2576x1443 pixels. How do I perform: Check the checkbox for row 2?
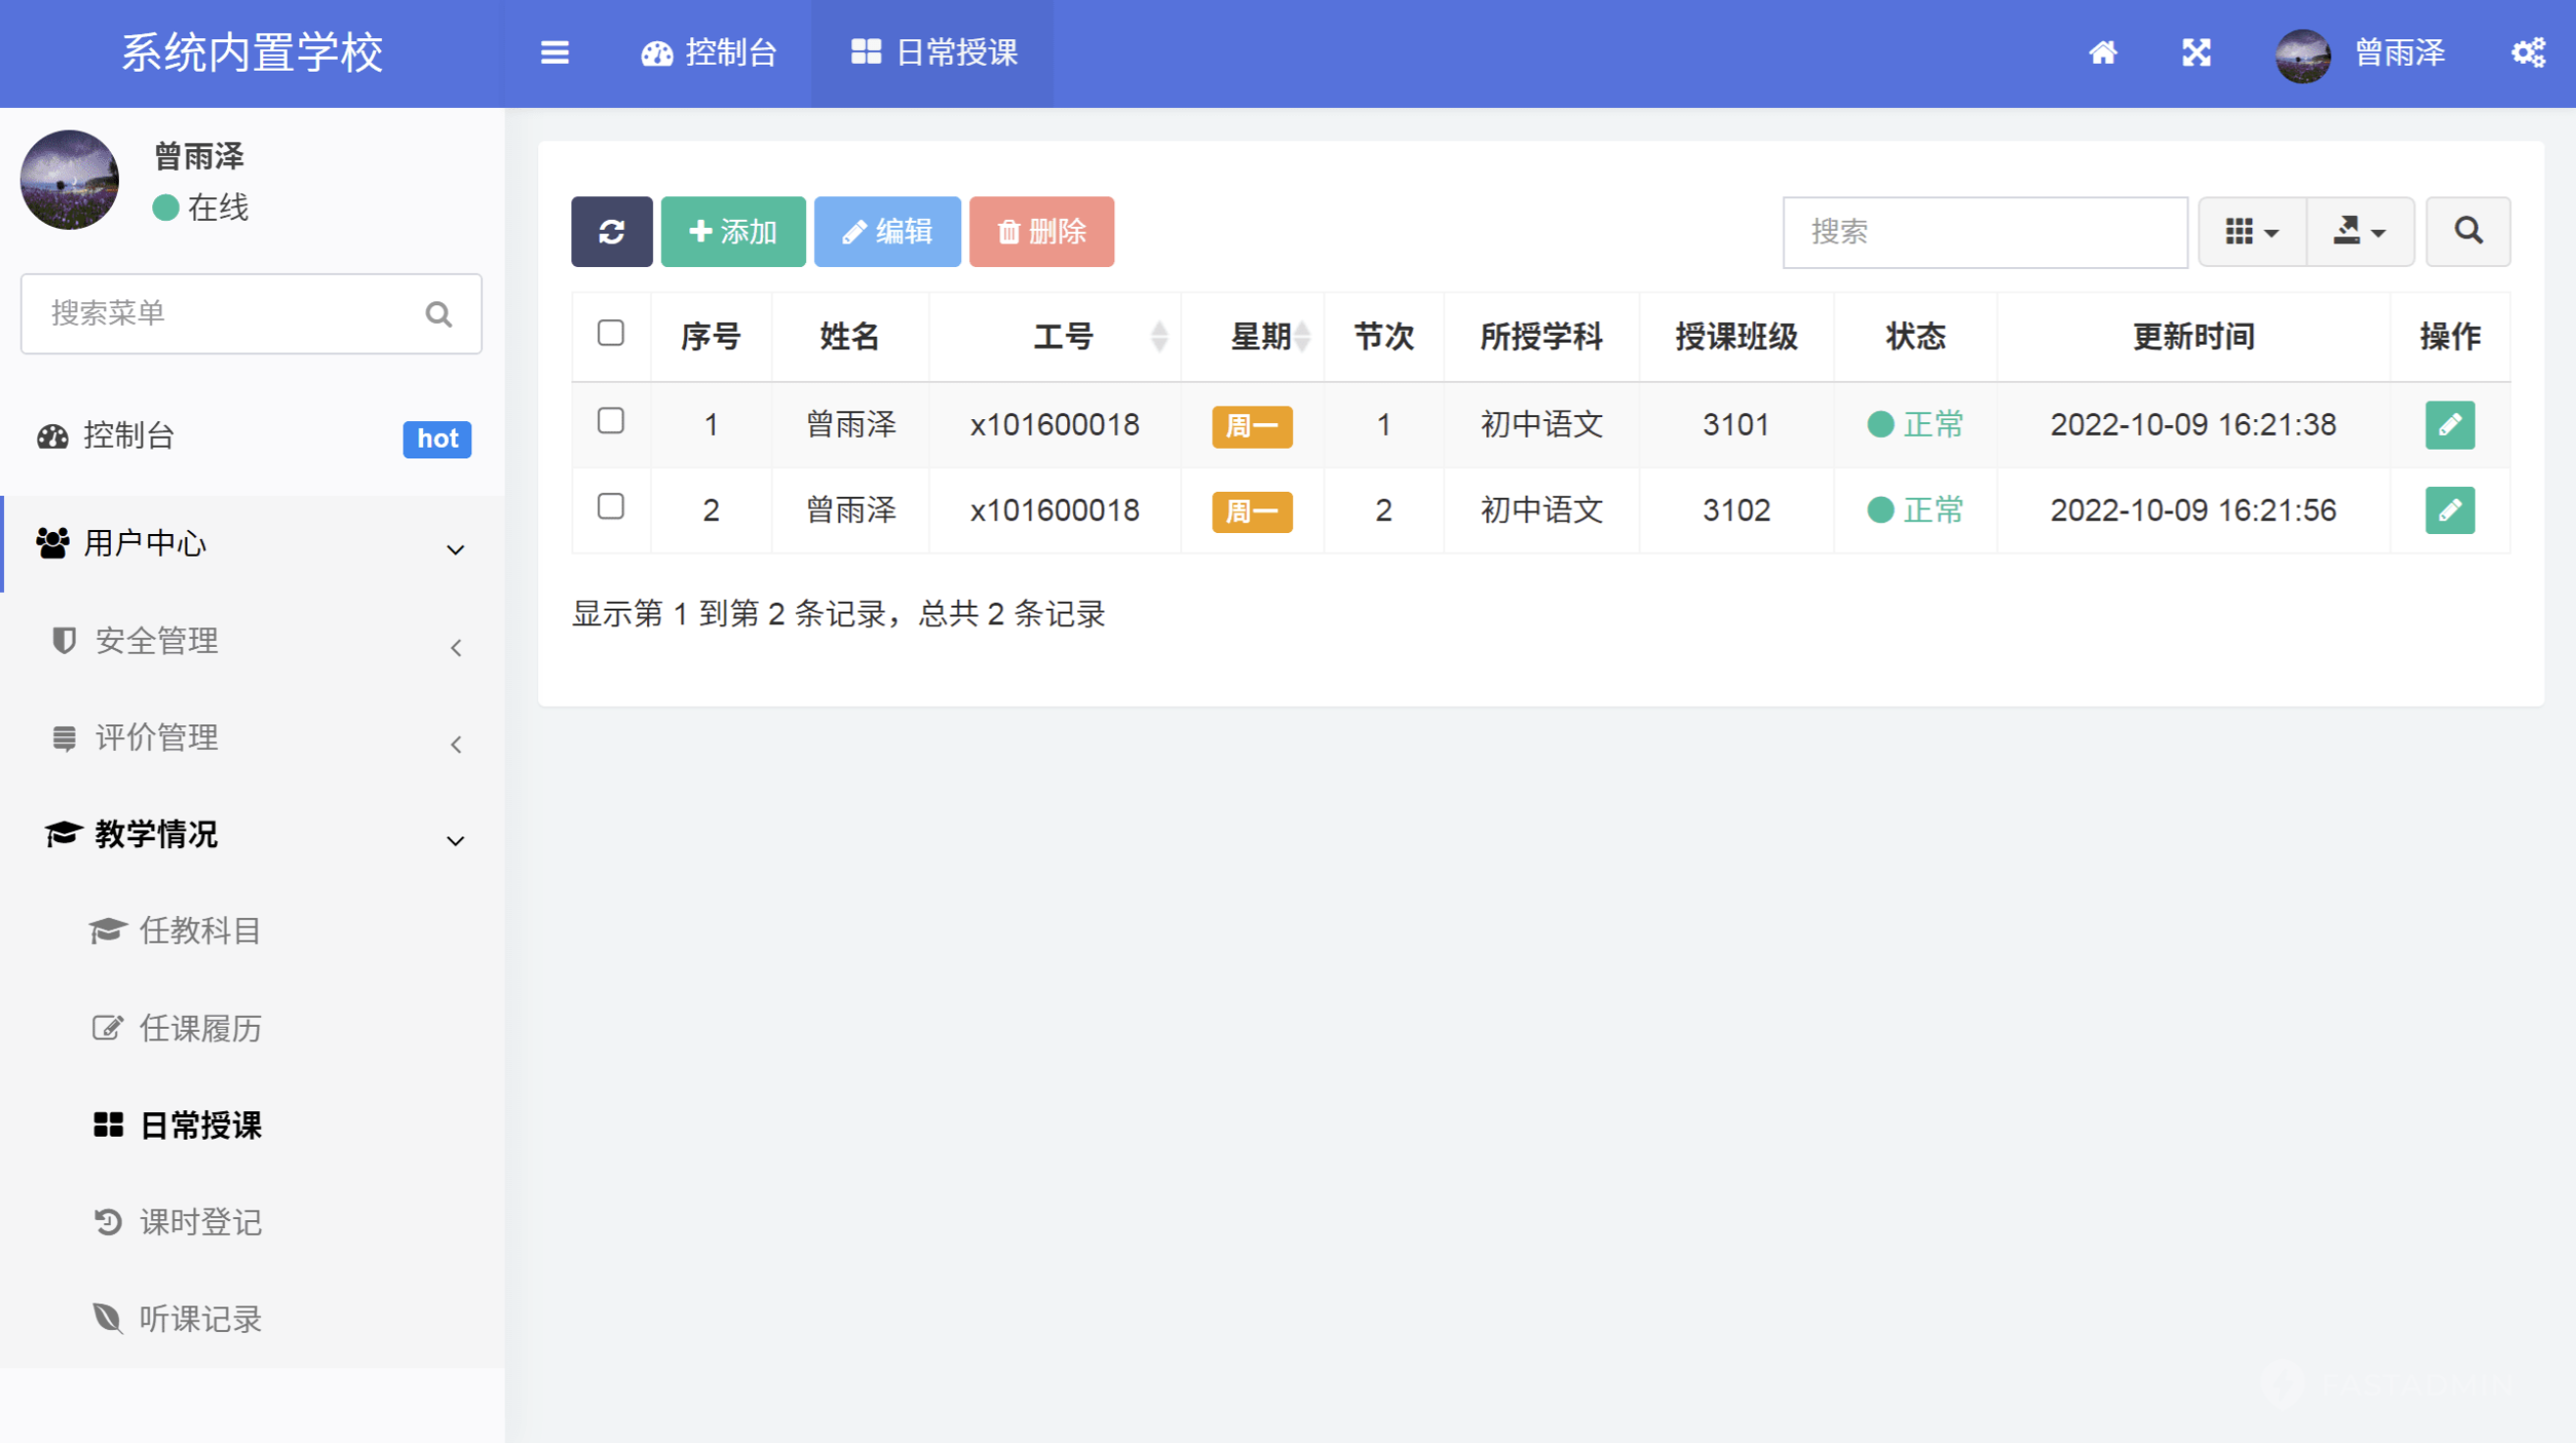coord(611,506)
